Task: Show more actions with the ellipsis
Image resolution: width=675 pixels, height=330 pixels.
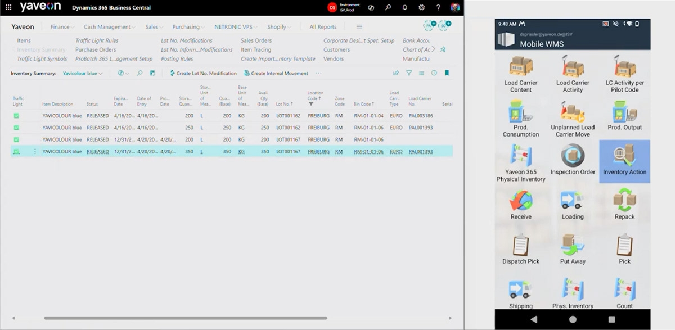Action: pyautogui.click(x=318, y=73)
